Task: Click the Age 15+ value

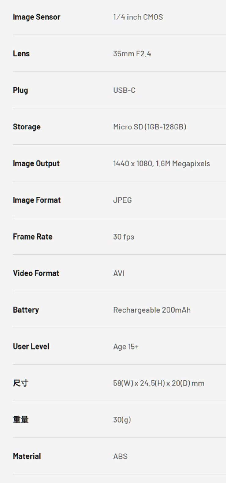Action: [126, 347]
